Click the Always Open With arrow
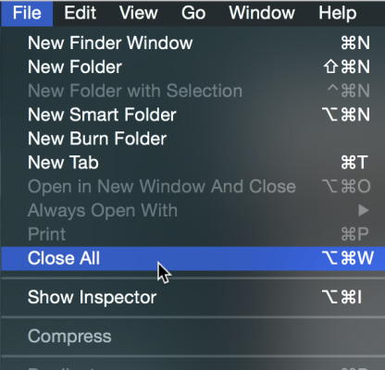 364,211
